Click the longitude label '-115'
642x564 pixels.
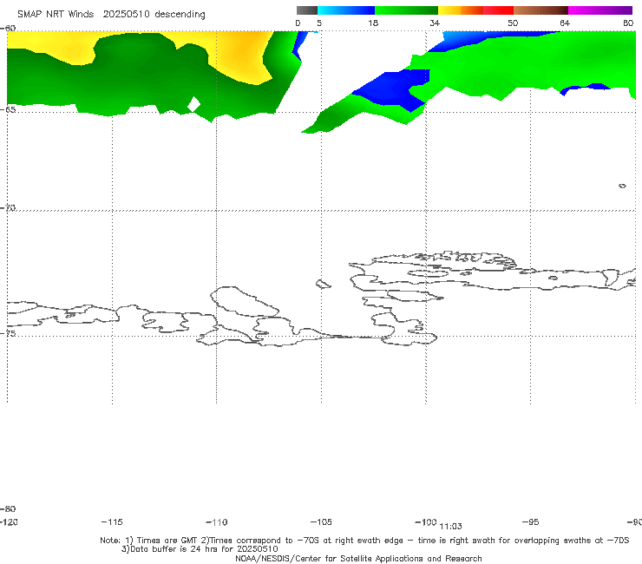click(x=112, y=522)
